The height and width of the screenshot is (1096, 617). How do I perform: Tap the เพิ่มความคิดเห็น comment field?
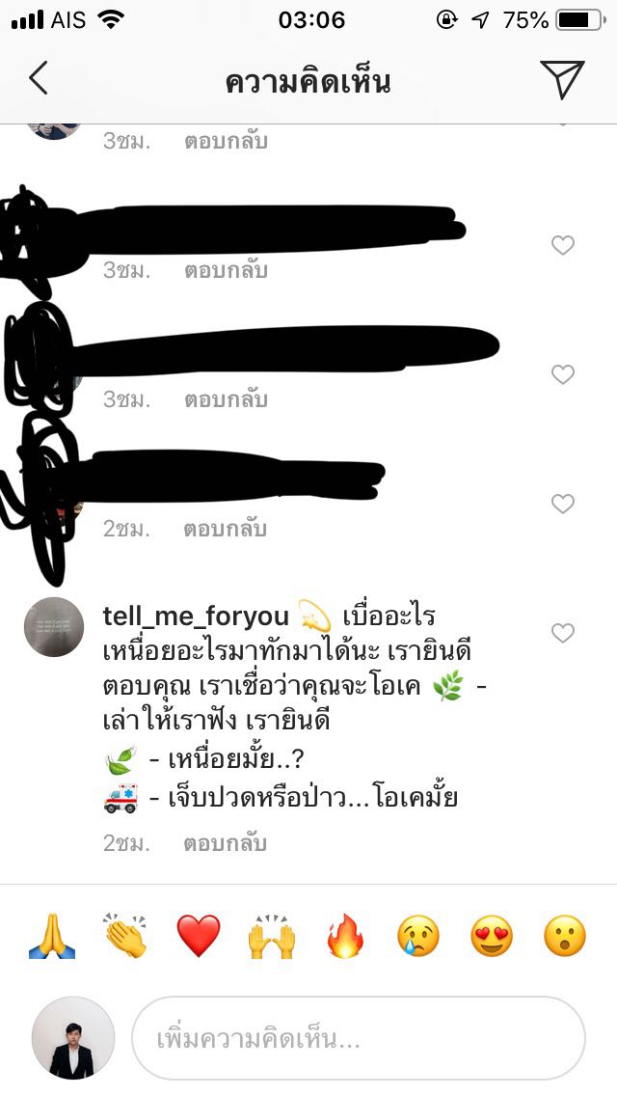click(359, 1039)
